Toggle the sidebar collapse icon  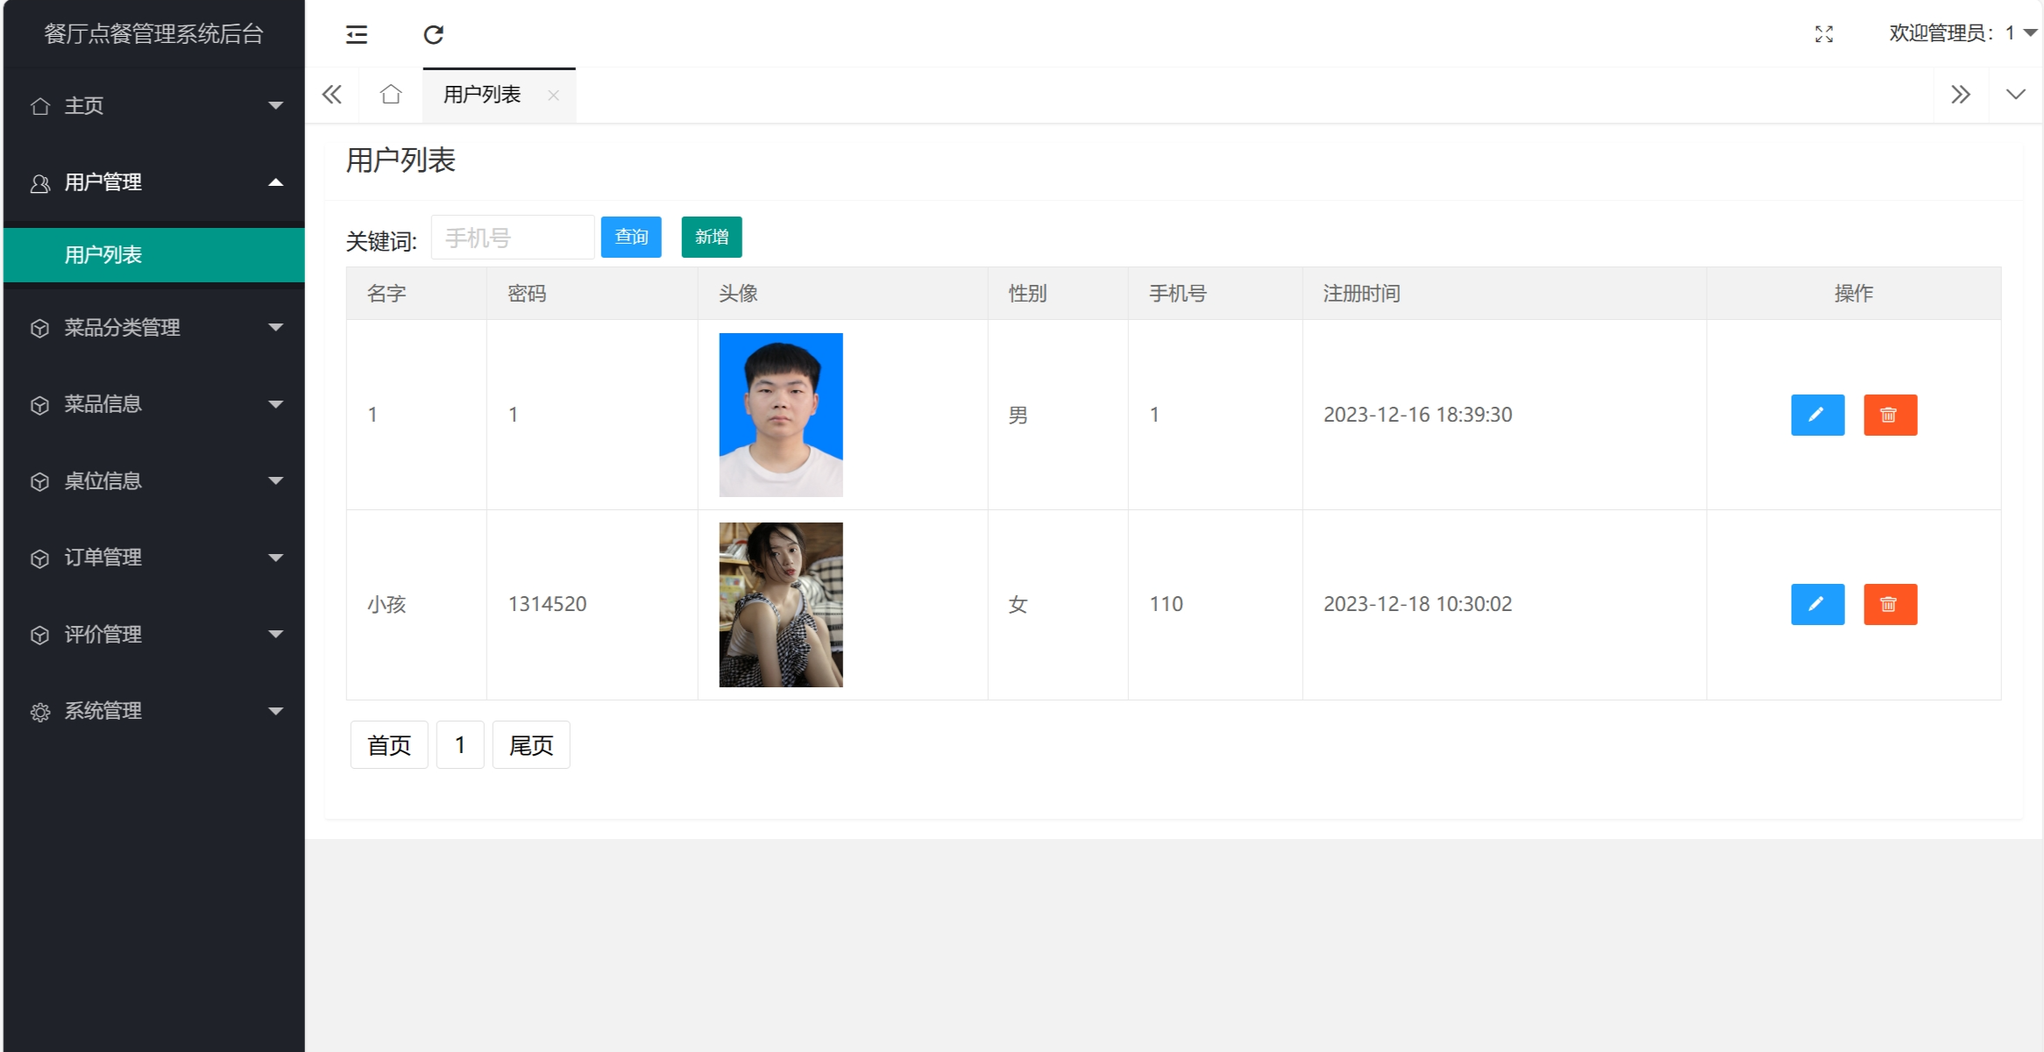click(356, 34)
